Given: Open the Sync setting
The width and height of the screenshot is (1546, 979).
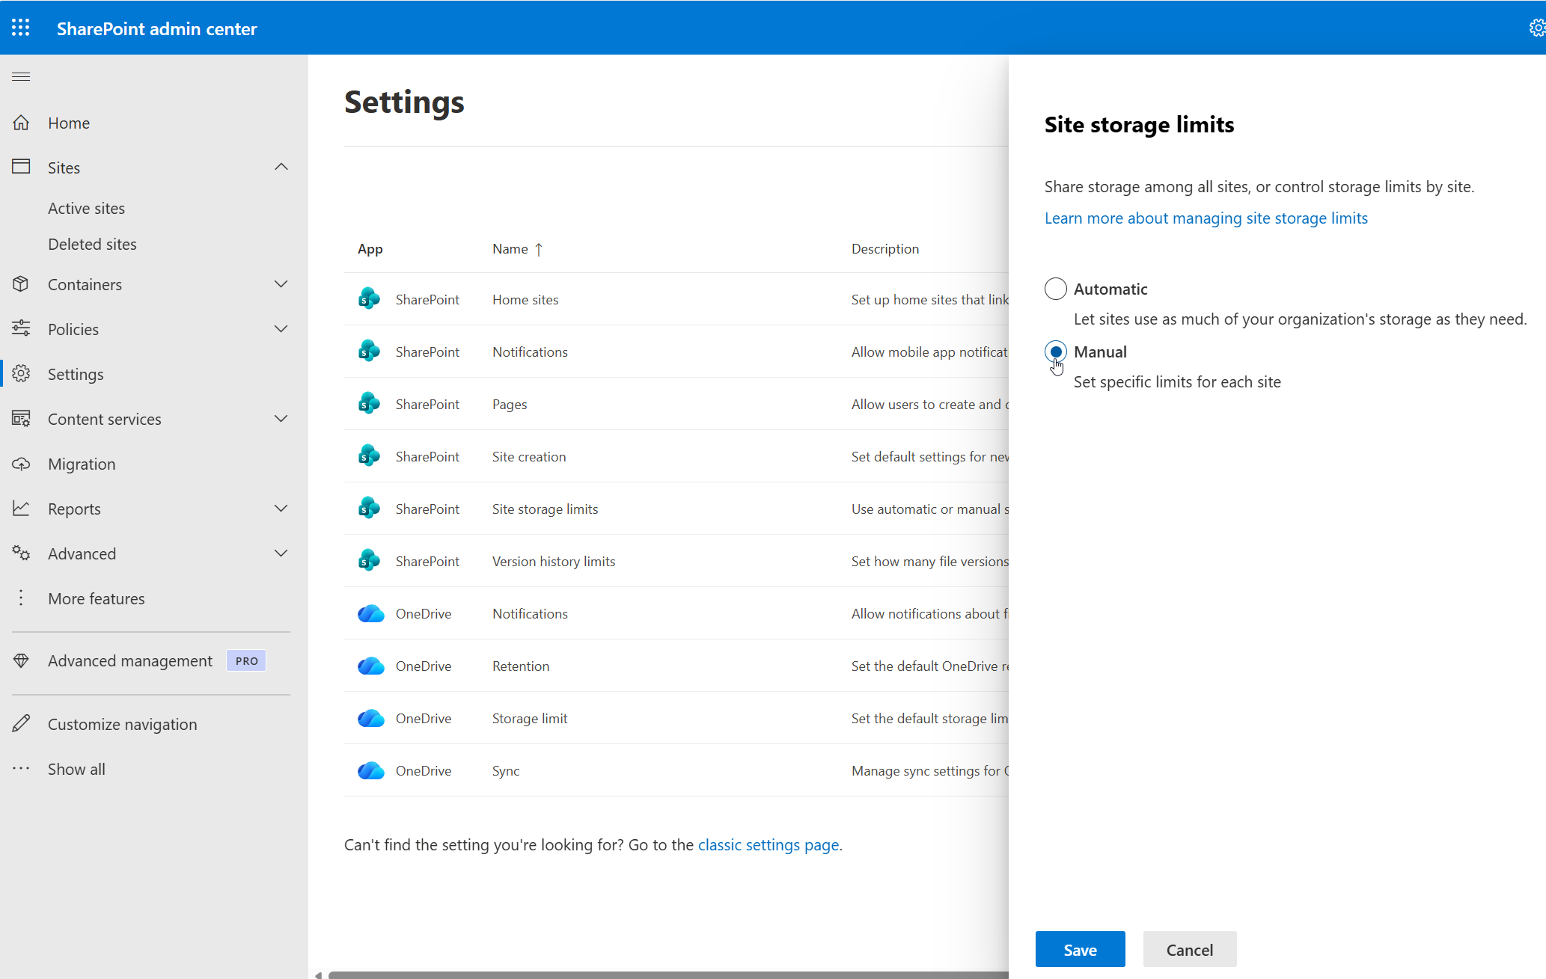Looking at the screenshot, I should coord(506,770).
